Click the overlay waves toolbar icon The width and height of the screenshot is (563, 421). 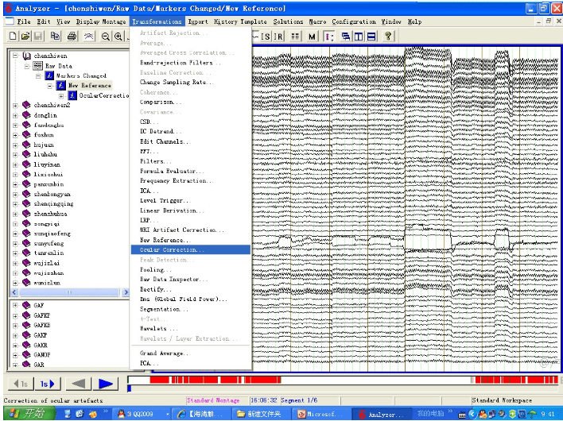pos(89,36)
